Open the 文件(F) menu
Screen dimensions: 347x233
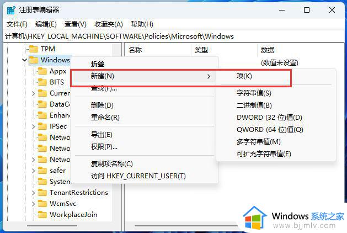click(17, 24)
